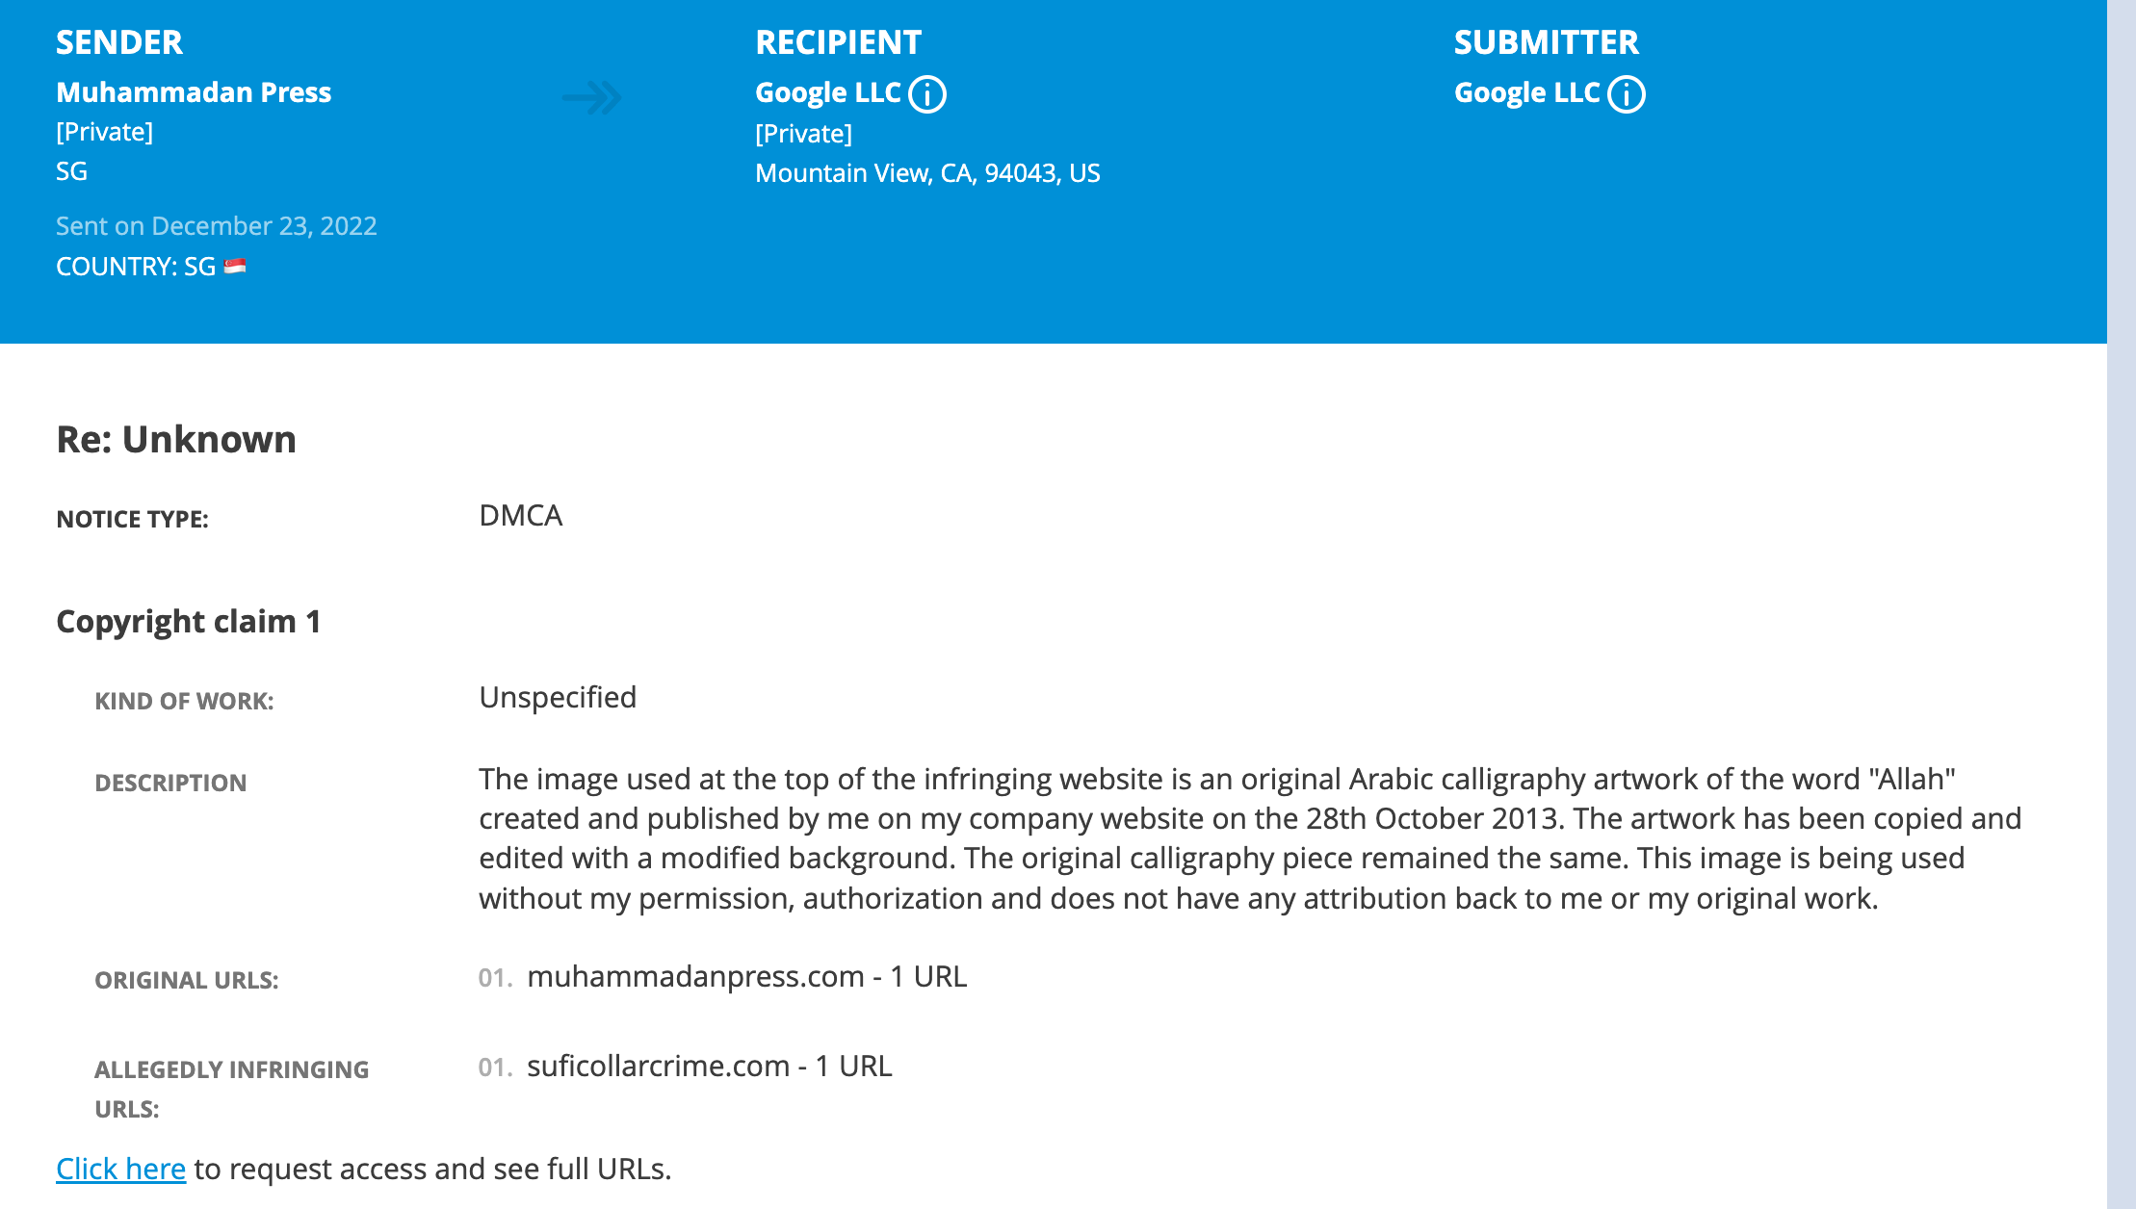Select the muhammadanpress.com original URL entry
Image resolution: width=2136 pixels, height=1209 pixels.
pyautogui.click(x=746, y=976)
